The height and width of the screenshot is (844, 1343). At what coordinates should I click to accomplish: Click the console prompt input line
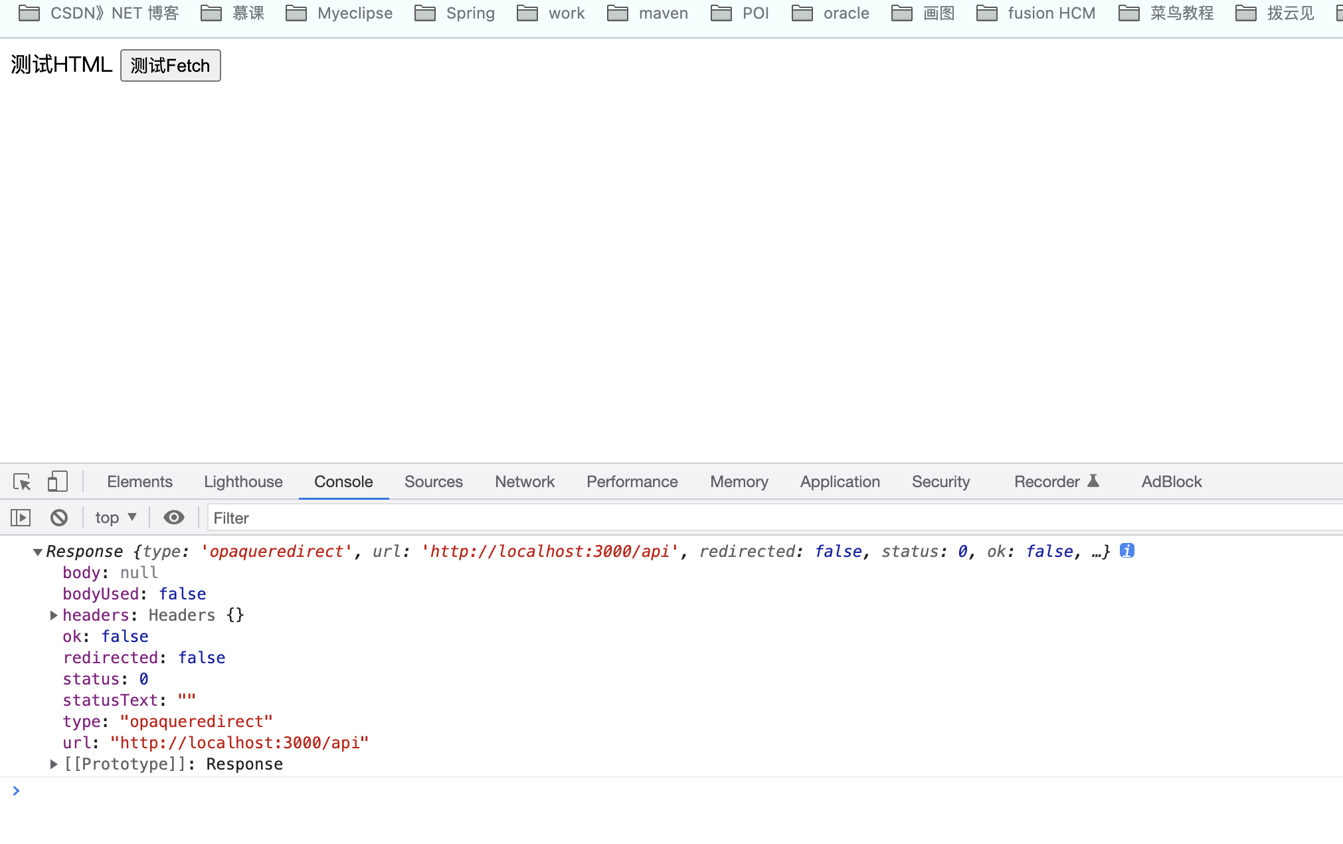point(664,791)
